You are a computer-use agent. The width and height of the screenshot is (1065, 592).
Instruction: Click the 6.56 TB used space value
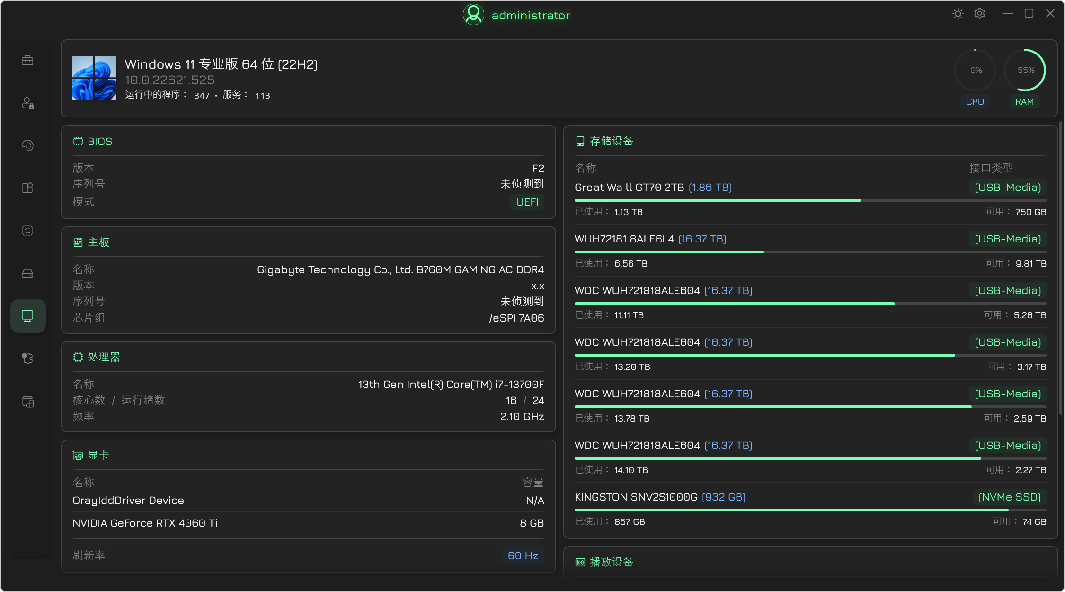click(630, 263)
